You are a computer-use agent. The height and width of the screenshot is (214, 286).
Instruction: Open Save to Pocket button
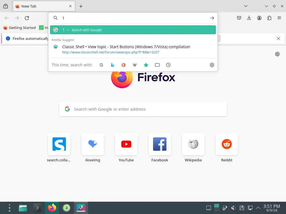pos(239,18)
